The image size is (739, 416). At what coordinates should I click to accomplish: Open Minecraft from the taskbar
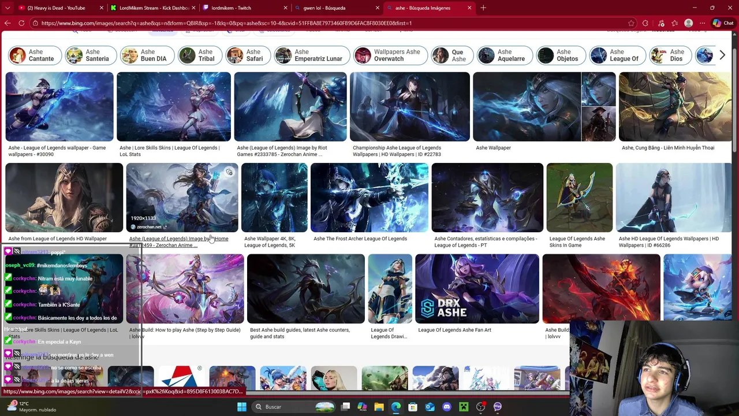click(464, 407)
